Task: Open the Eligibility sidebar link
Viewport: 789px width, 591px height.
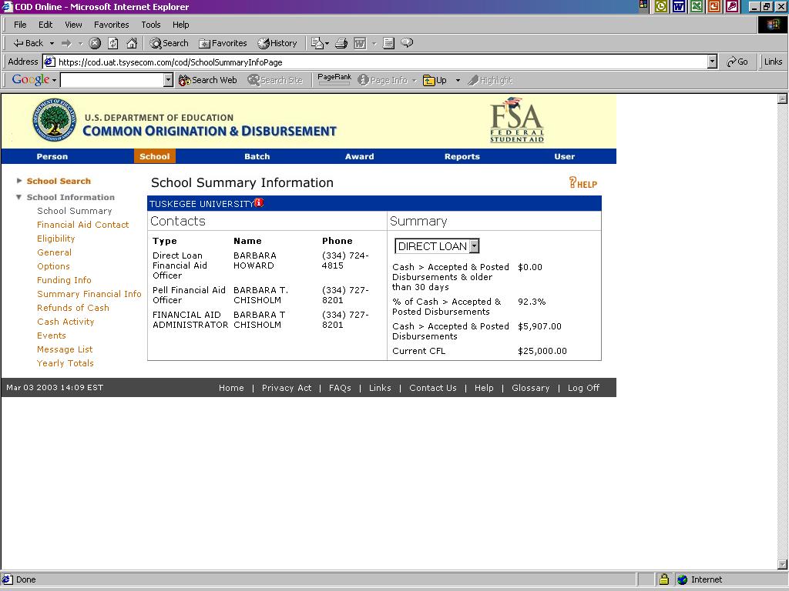Action: click(55, 239)
